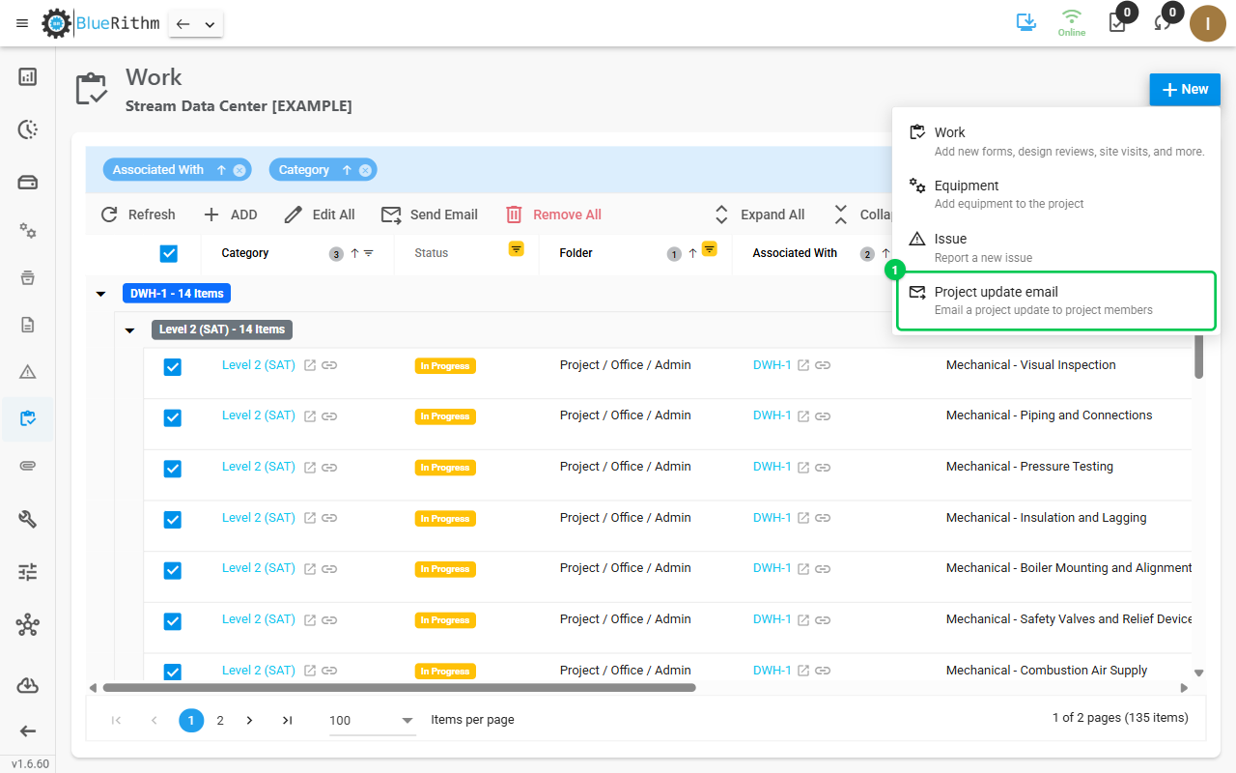Screen dimensions: 1236x773
Task: Open the stacked trays sidebar icon
Action: click(28, 278)
